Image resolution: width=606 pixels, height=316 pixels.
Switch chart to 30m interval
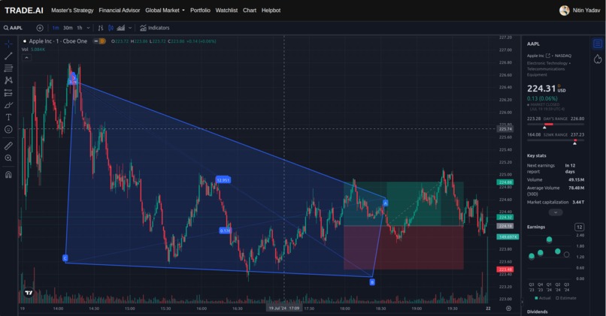[68, 28]
